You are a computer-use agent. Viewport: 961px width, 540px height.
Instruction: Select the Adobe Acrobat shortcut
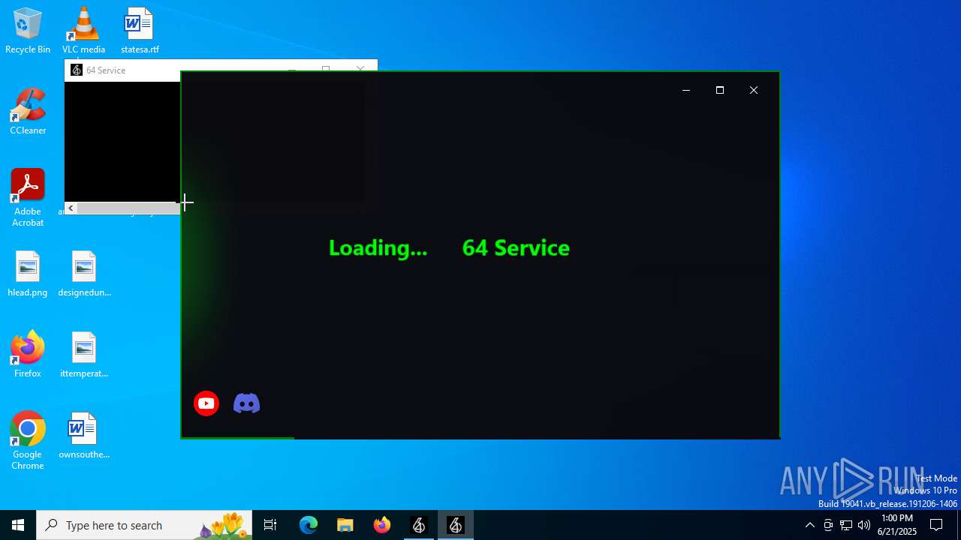coord(28,198)
